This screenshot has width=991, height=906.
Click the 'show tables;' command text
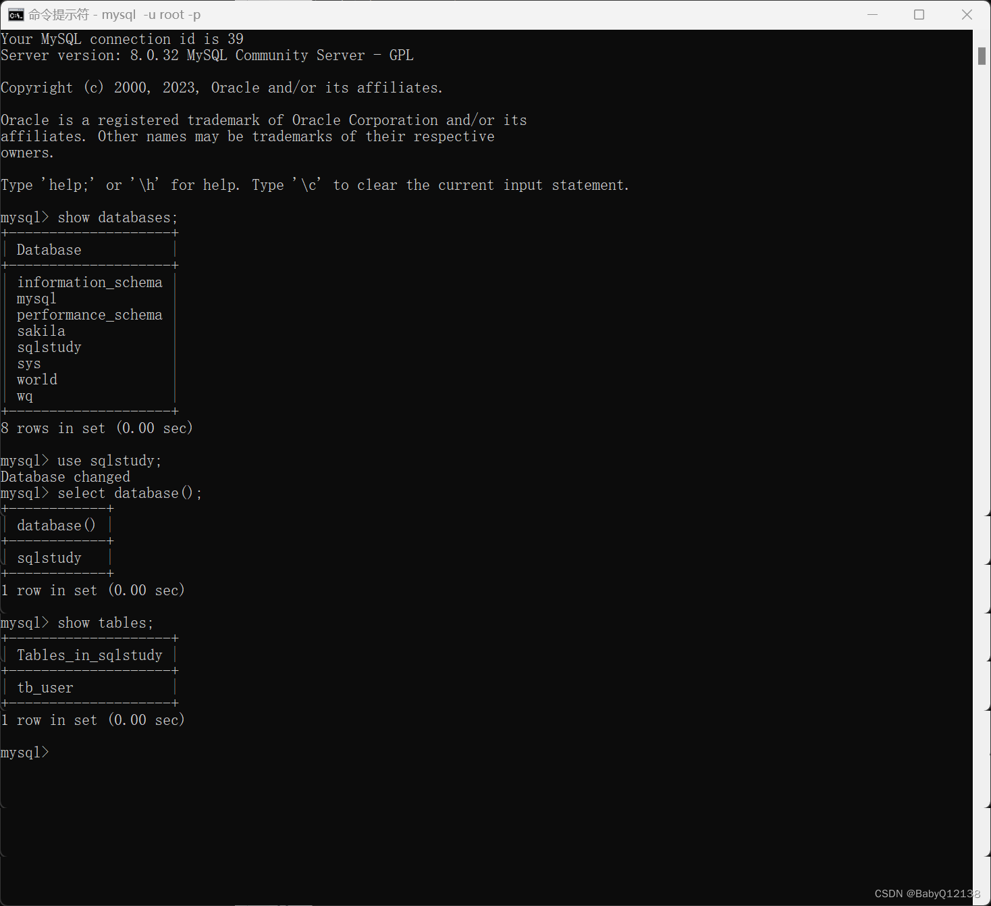coord(105,623)
